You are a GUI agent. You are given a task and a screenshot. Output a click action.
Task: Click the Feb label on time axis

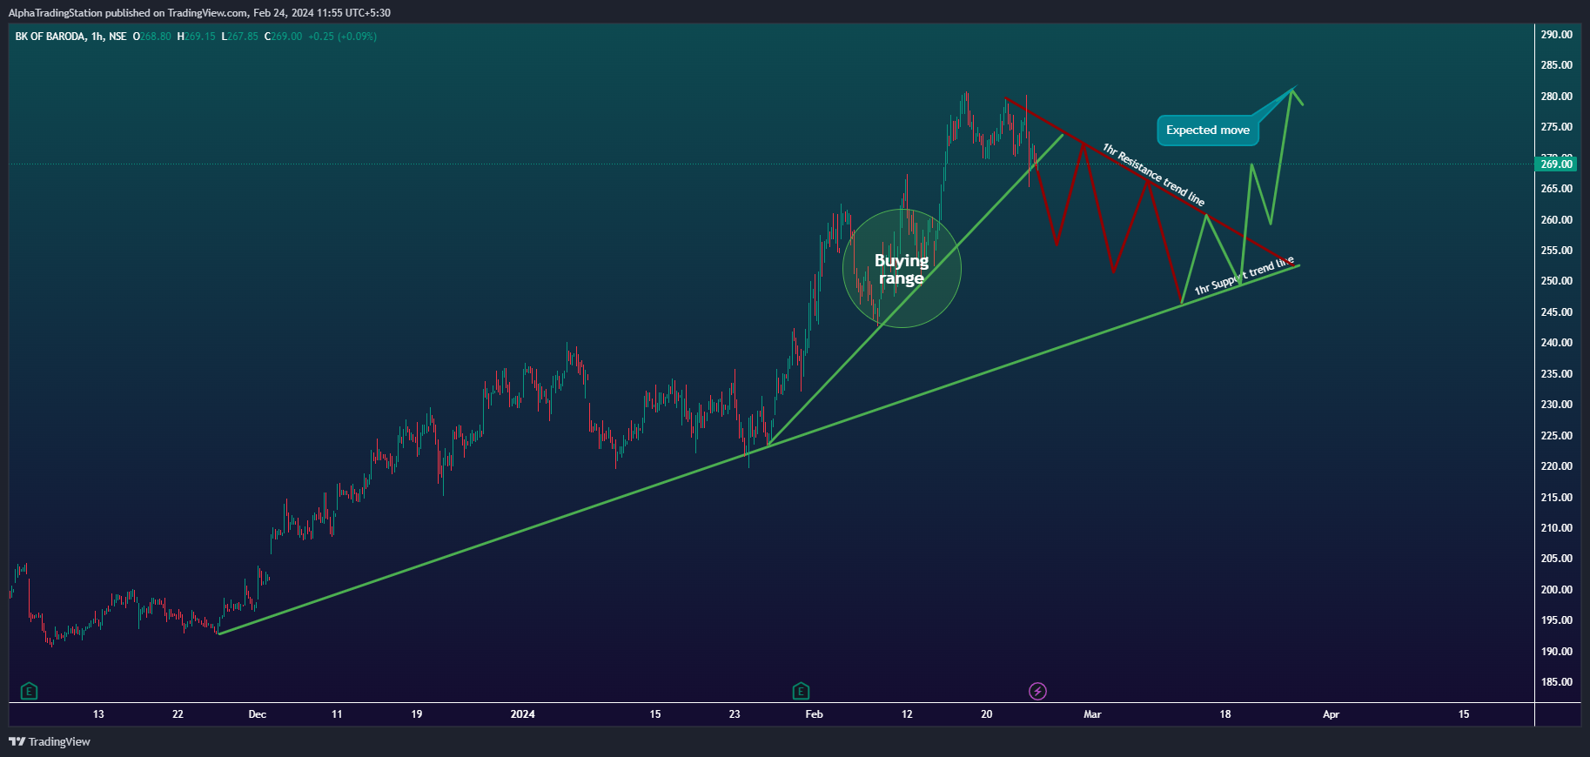click(815, 714)
